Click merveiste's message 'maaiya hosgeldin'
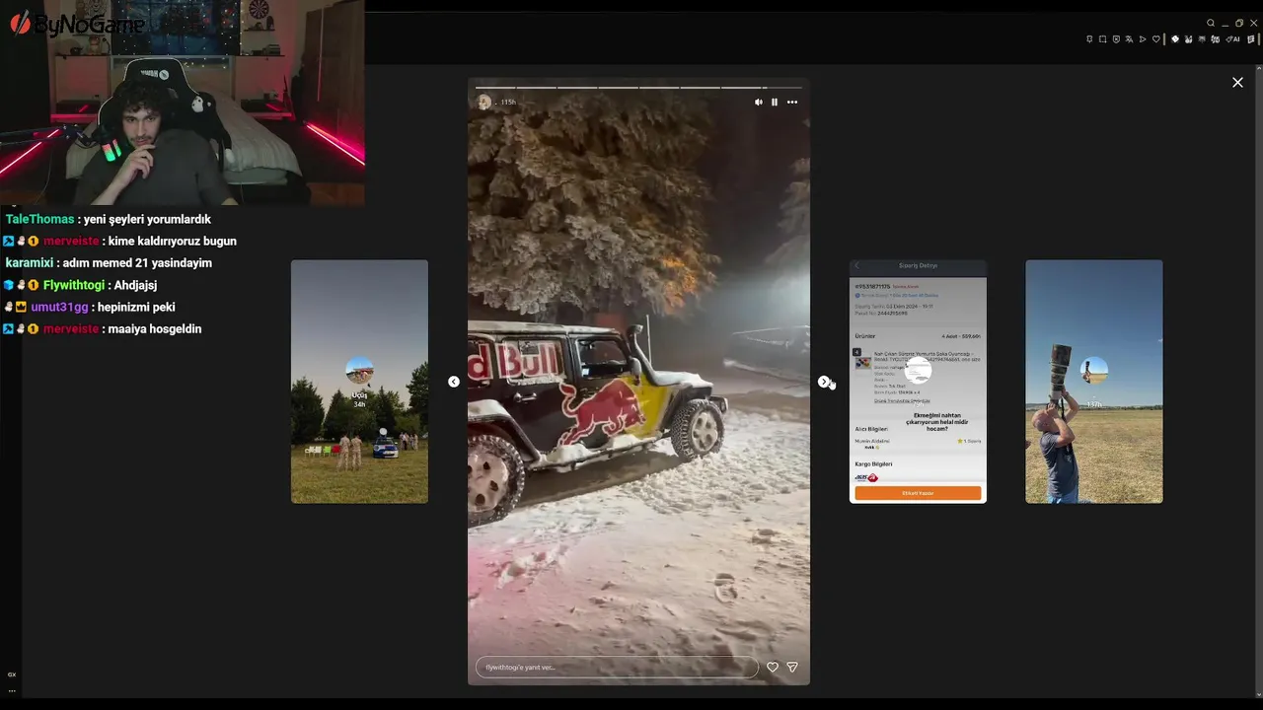 (x=155, y=328)
